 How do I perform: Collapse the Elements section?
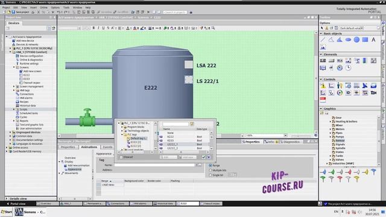point(321,54)
